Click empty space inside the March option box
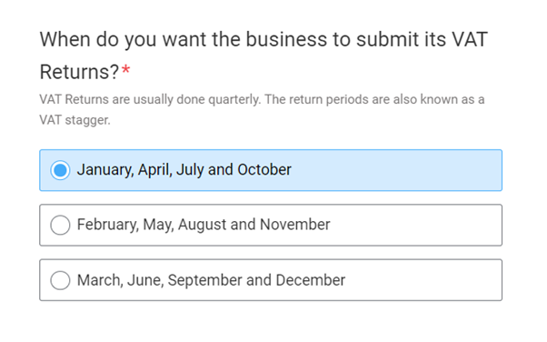Screen dimensions: 547x342 (423, 280)
